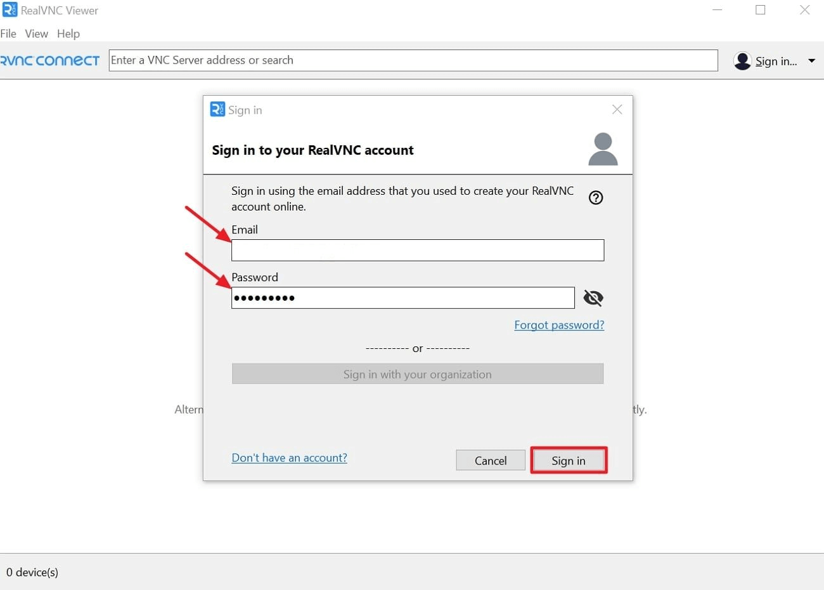Click the Cancel button
The width and height of the screenshot is (824, 590).
pyautogui.click(x=491, y=461)
